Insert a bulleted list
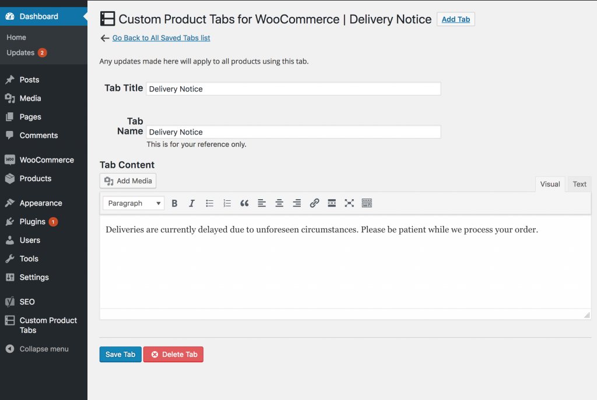The height and width of the screenshot is (400, 597). 209,203
